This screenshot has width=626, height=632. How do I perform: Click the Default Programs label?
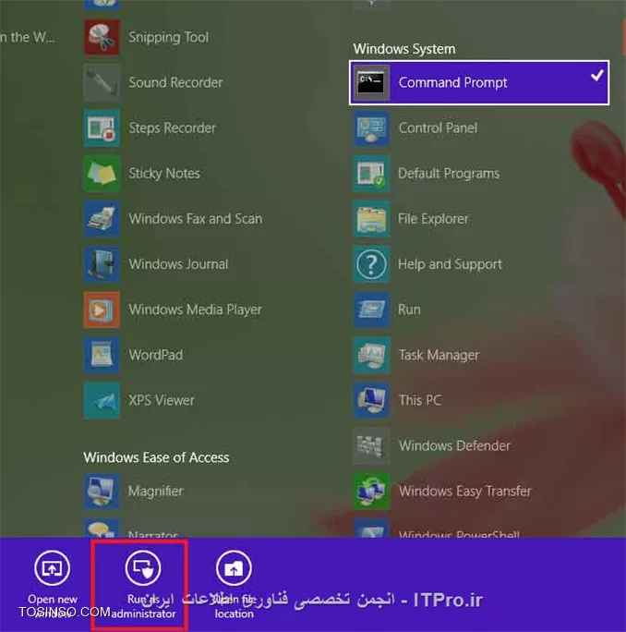(449, 174)
